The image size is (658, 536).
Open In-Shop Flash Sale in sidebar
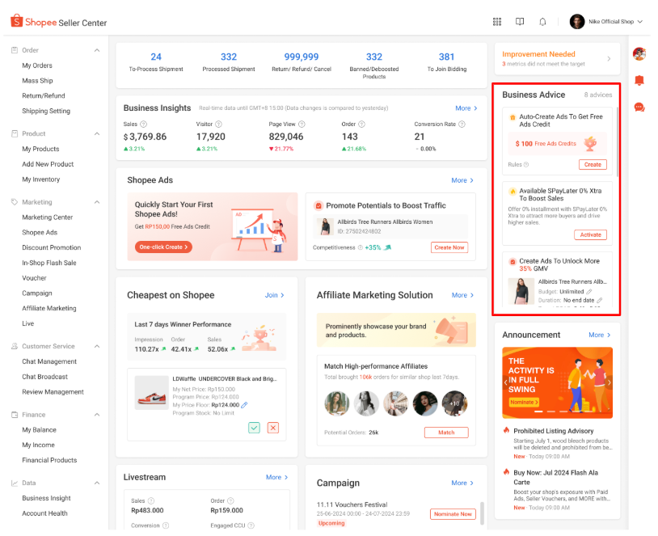click(49, 263)
